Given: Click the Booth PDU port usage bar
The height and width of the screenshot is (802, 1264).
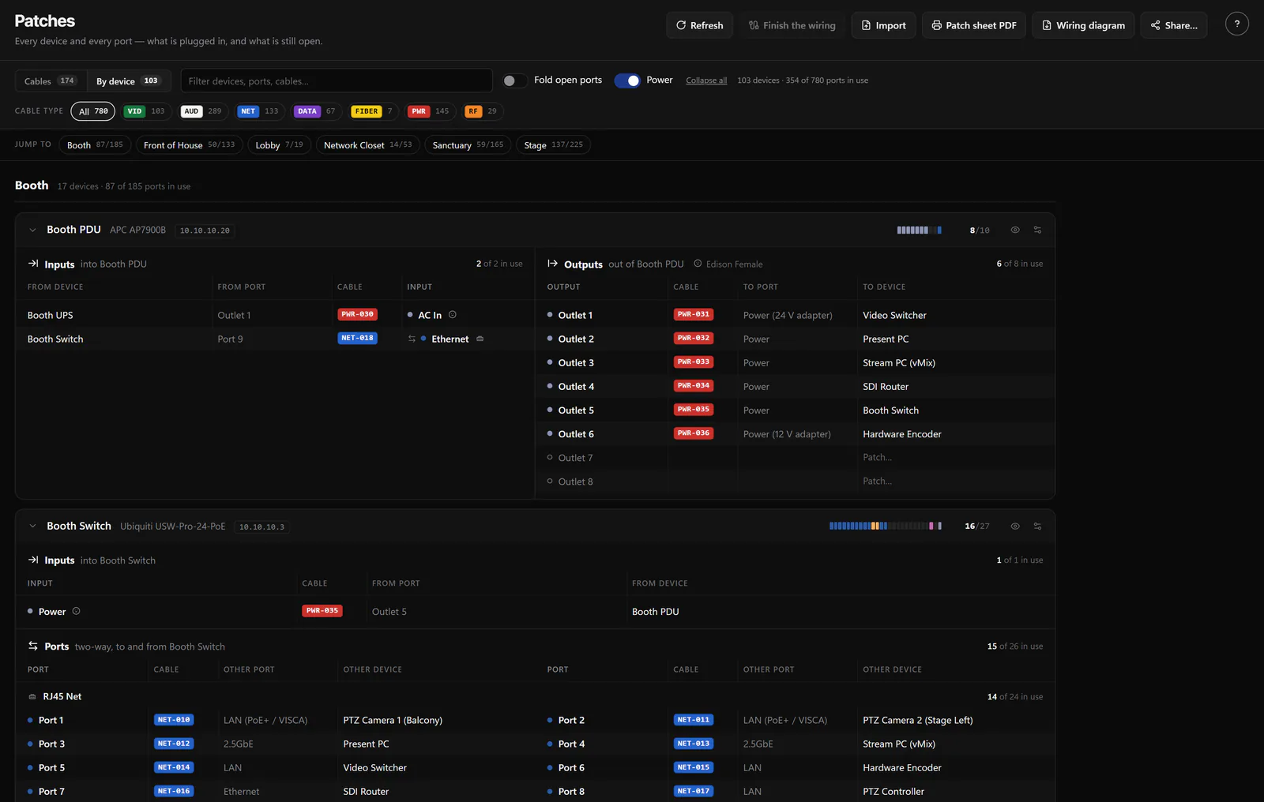Looking at the screenshot, I should click(x=919, y=230).
